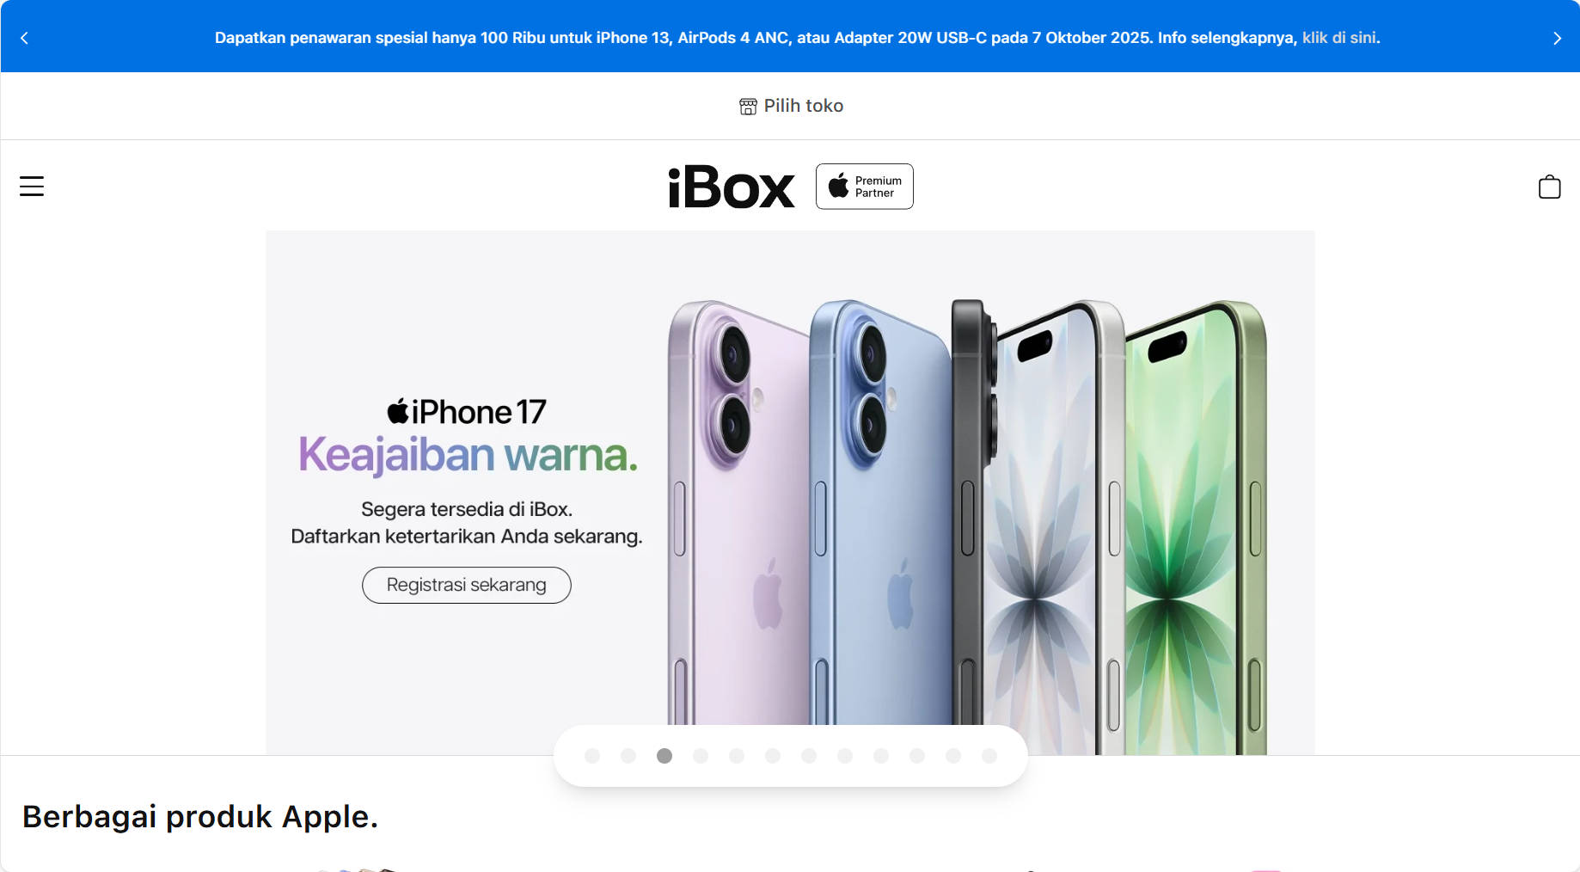Select the first carousel dot
This screenshot has height=872, width=1580.
(592, 756)
